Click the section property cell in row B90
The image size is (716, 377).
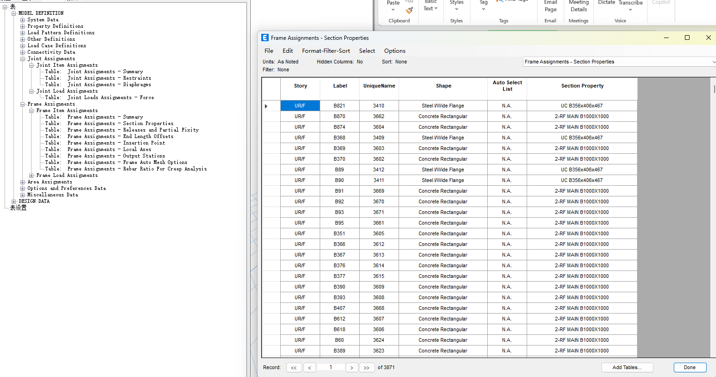click(x=582, y=181)
